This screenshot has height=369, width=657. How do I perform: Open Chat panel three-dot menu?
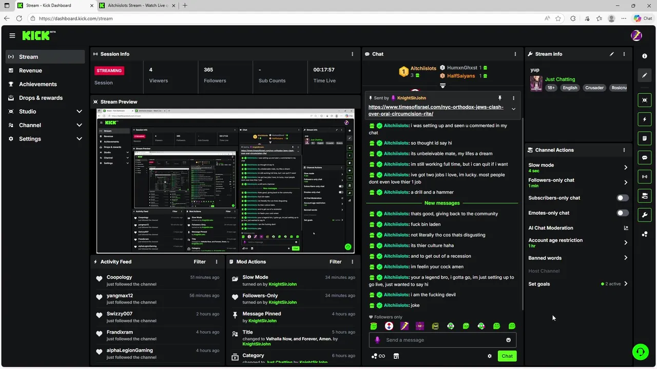click(515, 54)
